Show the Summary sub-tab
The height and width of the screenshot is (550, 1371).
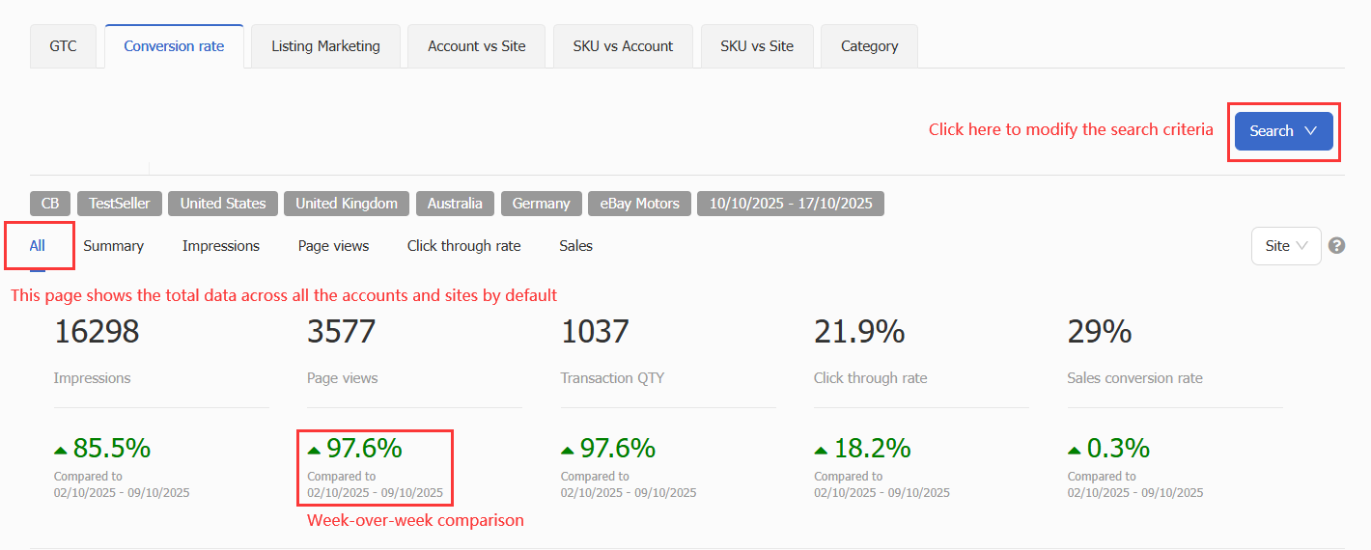[x=113, y=246]
